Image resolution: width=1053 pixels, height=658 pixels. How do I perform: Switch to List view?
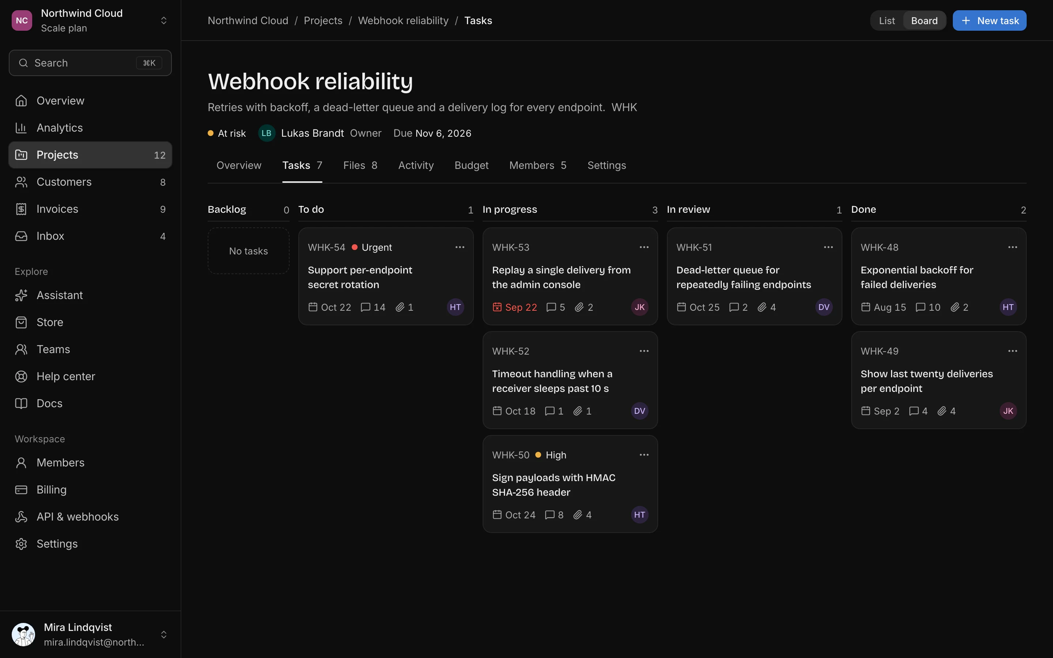tap(887, 20)
